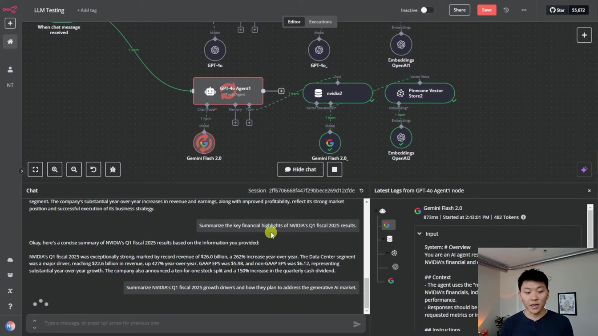This screenshot has width=598, height=336.
Task: Click the fit-to-view canvas icon
Action: (x=35, y=169)
